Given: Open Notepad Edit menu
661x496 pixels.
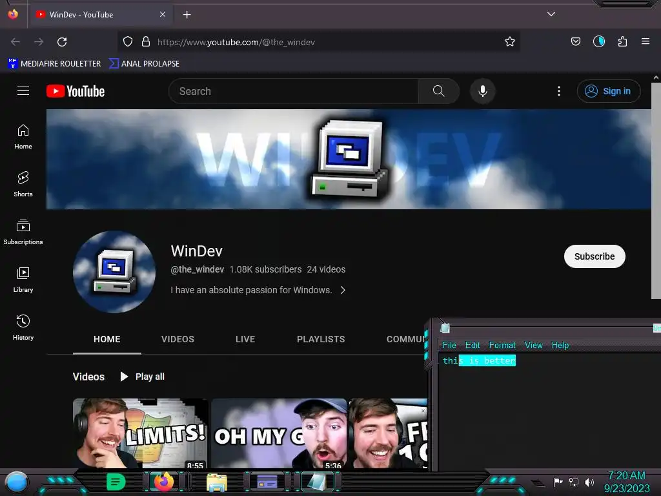Looking at the screenshot, I should [473, 345].
